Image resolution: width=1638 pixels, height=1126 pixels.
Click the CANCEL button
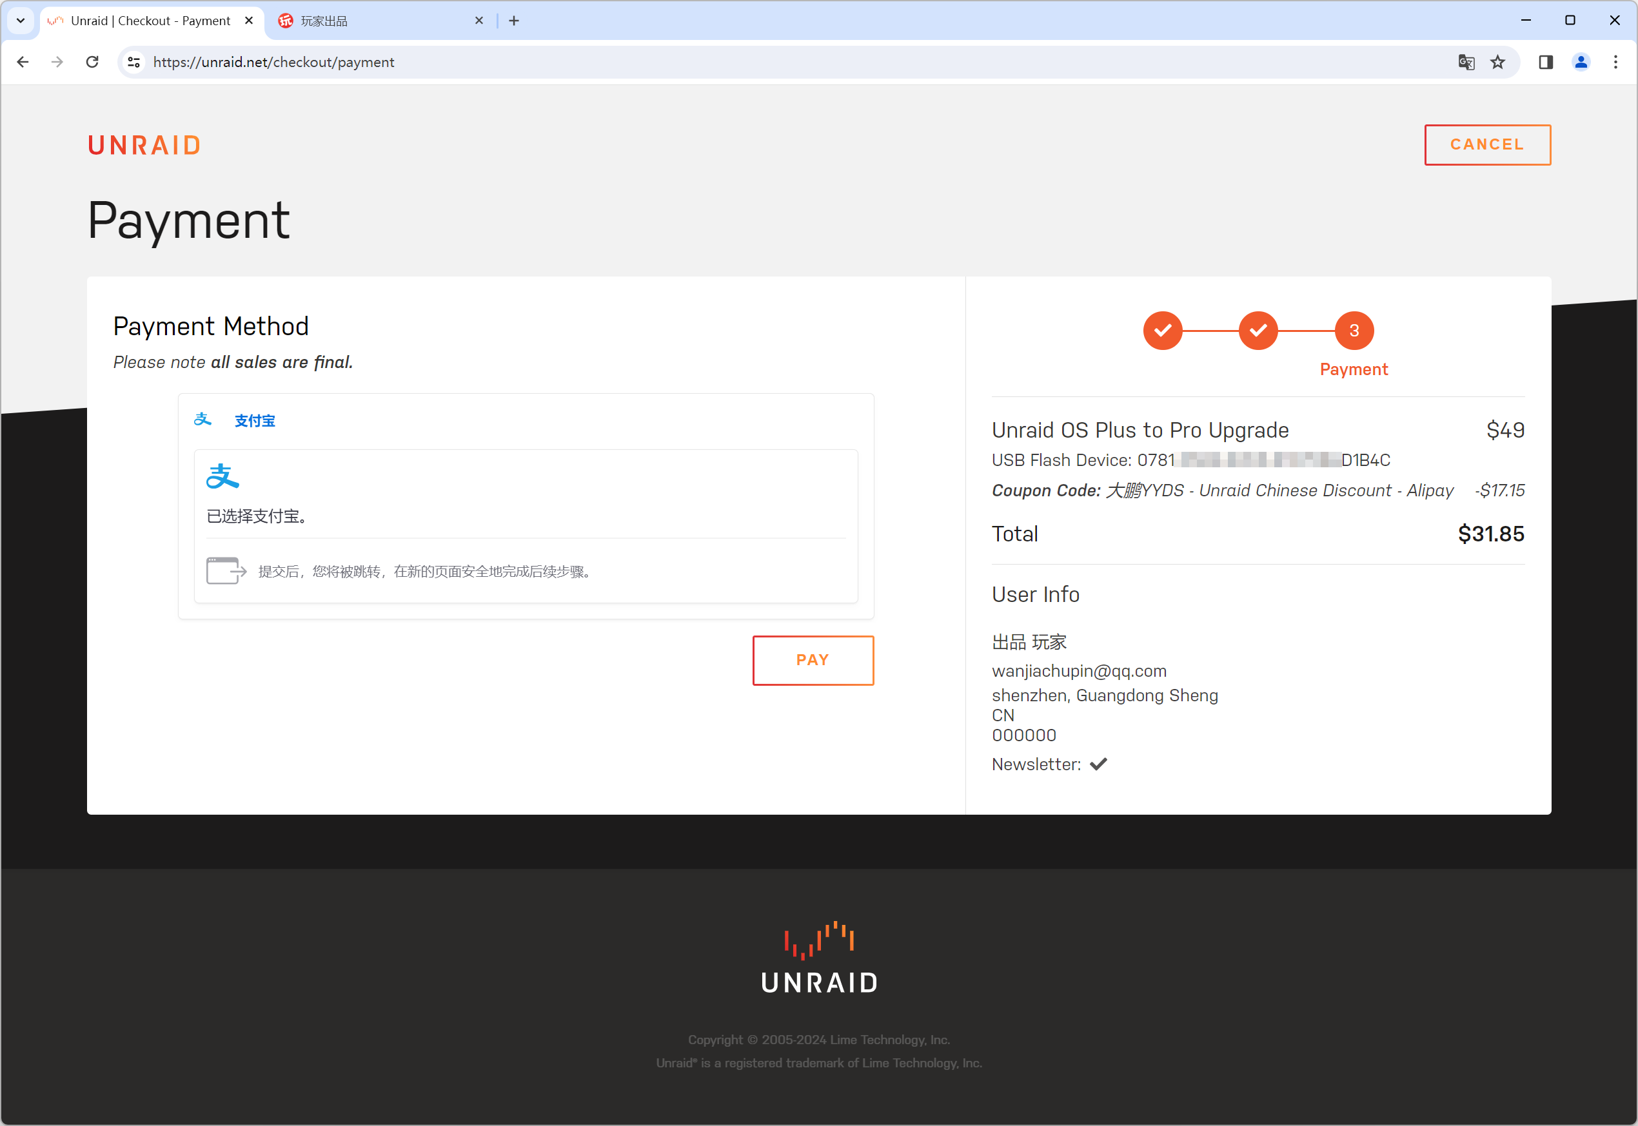(1488, 144)
